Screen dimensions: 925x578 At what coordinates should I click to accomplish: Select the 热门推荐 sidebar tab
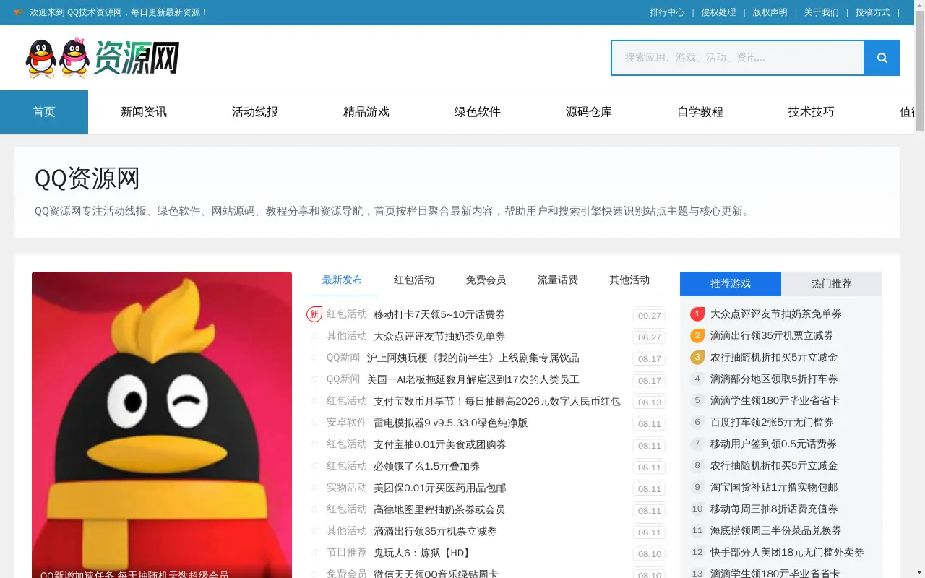tap(832, 284)
